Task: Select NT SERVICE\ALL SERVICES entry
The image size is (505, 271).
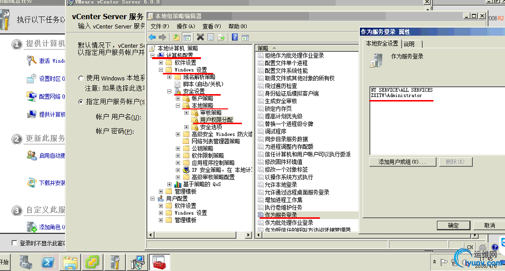Action: [402, 90]
